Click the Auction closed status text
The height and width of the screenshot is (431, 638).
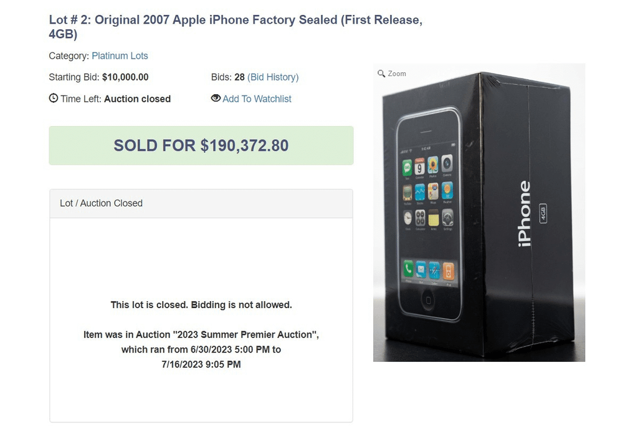click(137, 99)
